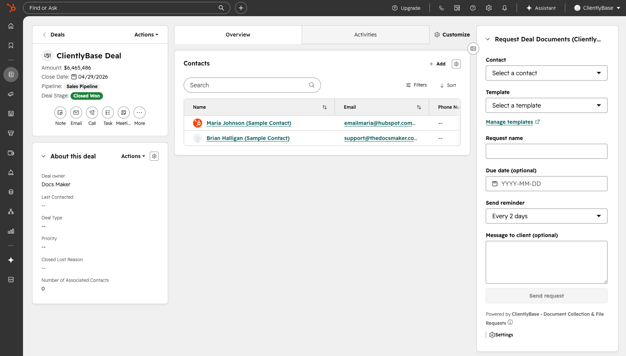
Task: Open Contacts card settings gear
Action: (x=456, y=64)
